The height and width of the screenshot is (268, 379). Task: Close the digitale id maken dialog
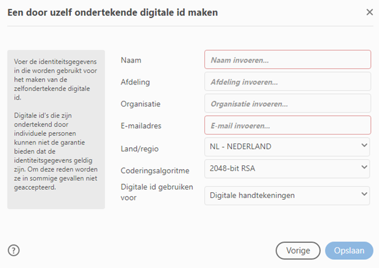tap(370, 12)
